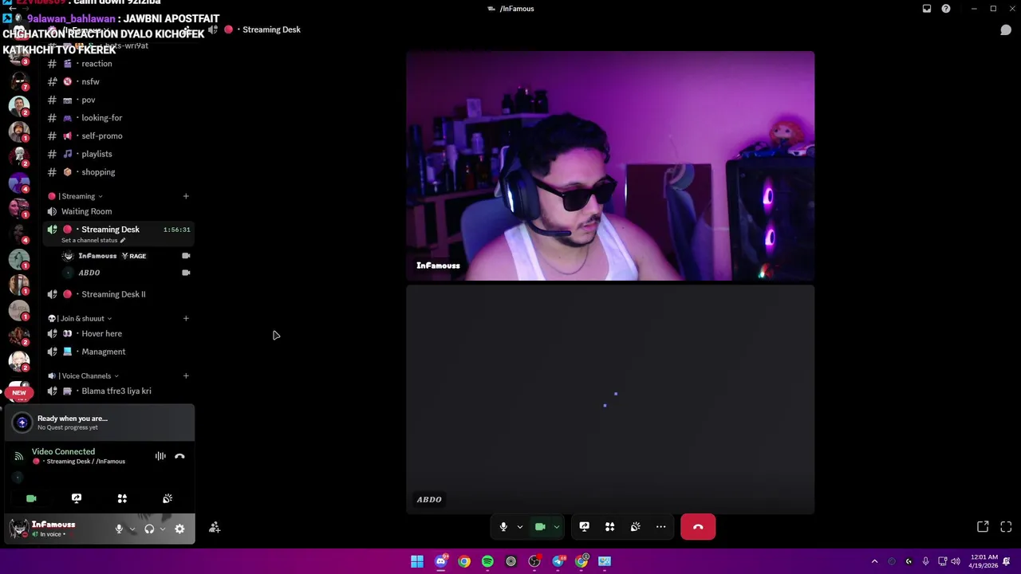Create channel in Join & shuuut category
This screenshot has width=1021, height=574.
(x=186, y=318)
